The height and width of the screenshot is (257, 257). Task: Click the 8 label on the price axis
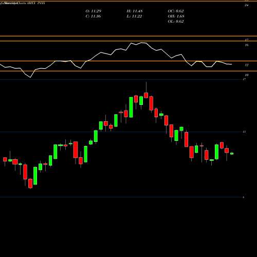coord(244,197)
